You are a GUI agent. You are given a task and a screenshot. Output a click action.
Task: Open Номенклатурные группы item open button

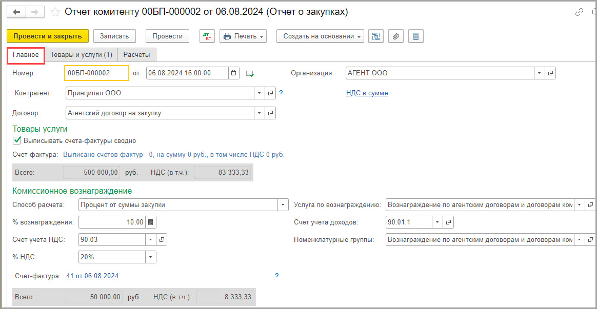[x=590, y=239]
